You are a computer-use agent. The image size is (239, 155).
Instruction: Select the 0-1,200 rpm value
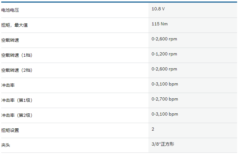click(x=164, y=54)
